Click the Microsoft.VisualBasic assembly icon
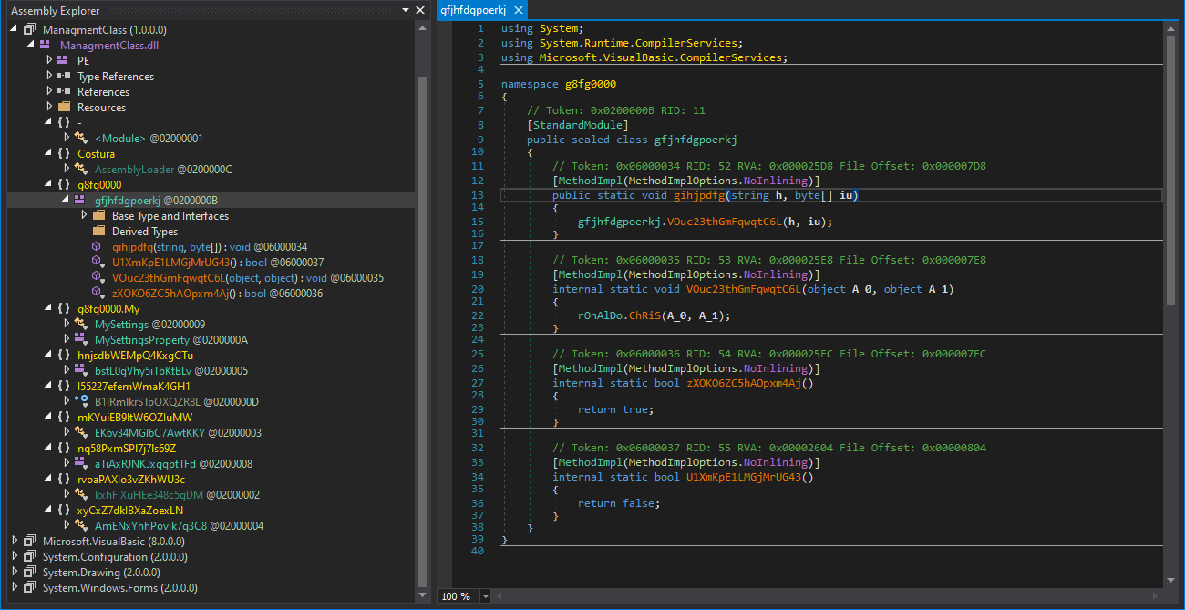The image size is (1185, 610). tap(29, 542)
